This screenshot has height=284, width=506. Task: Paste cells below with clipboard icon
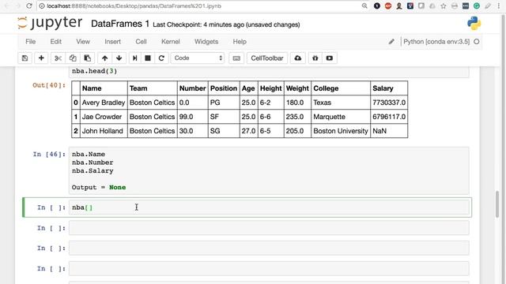coord(87,58)
